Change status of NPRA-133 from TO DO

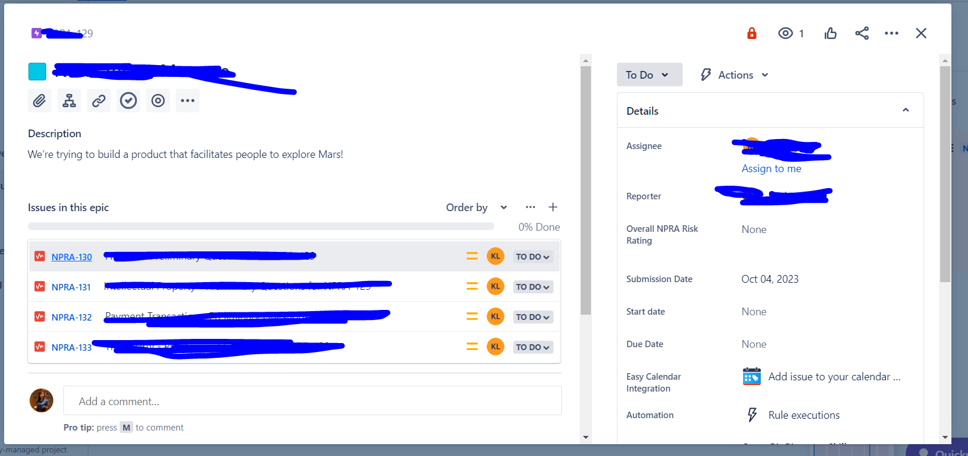click(533, 347)
